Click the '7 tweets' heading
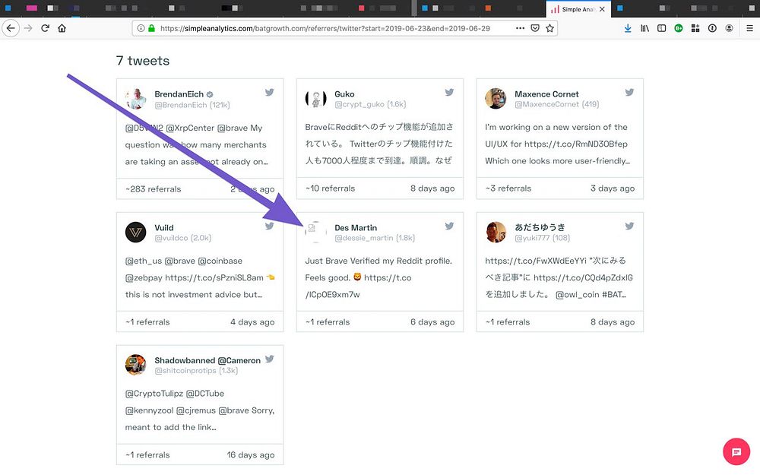Screen dimensions: 760x475 point(143,61)
